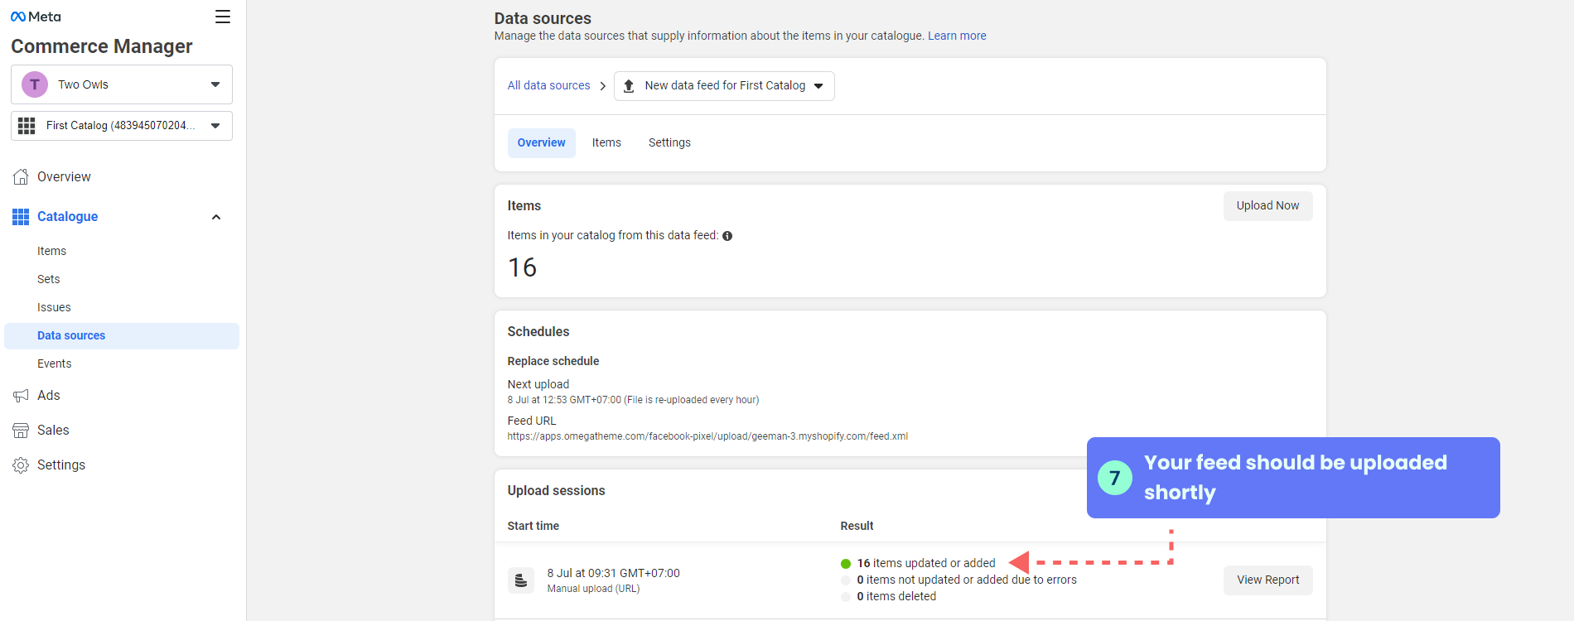Switch to the Settings tab
Screen dimensions: 1574x621
click(x=669, y=143)
